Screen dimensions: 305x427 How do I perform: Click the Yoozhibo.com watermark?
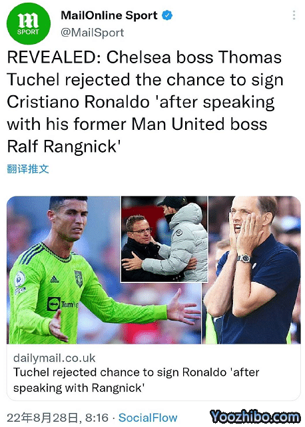point(255,417)
